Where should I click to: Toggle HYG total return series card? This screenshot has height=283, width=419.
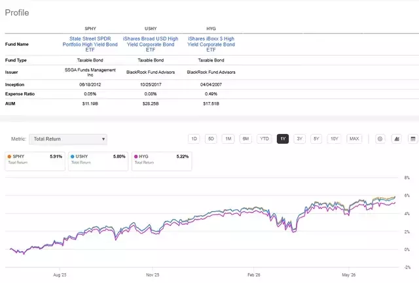162,161
